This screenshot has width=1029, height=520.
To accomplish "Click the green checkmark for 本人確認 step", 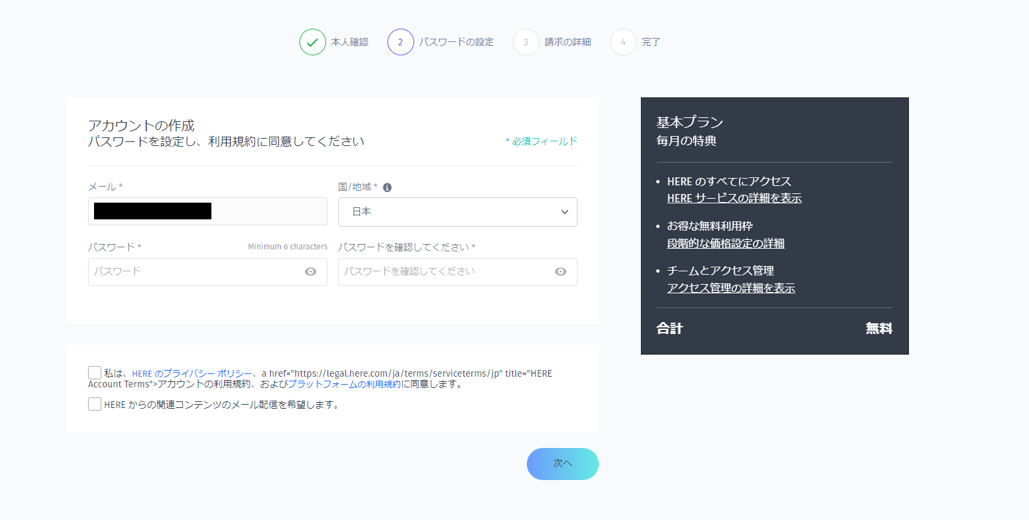I will tap(312, 41).
